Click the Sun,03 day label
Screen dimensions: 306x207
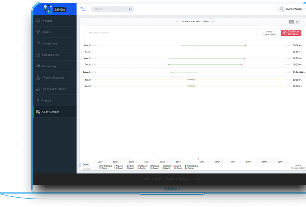pyautogui.click(x=88, y=86)
